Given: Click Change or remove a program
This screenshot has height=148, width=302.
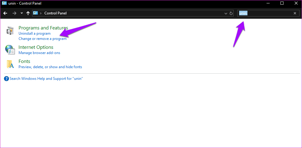Looking at the screenshot, I should [x=43, y=39].
